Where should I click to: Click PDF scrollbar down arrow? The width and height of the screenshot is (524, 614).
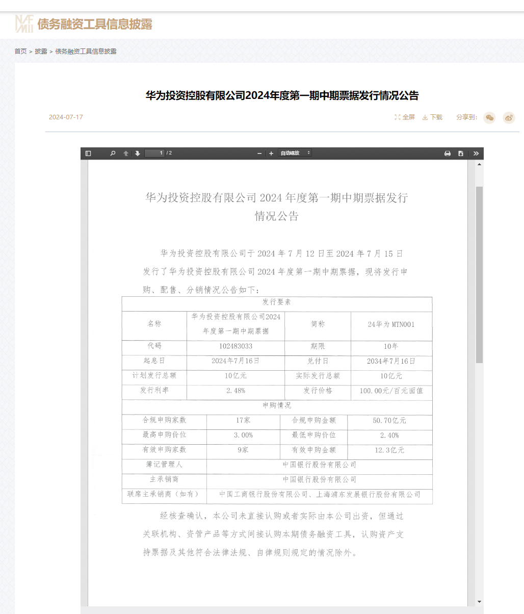click(479, 602)
